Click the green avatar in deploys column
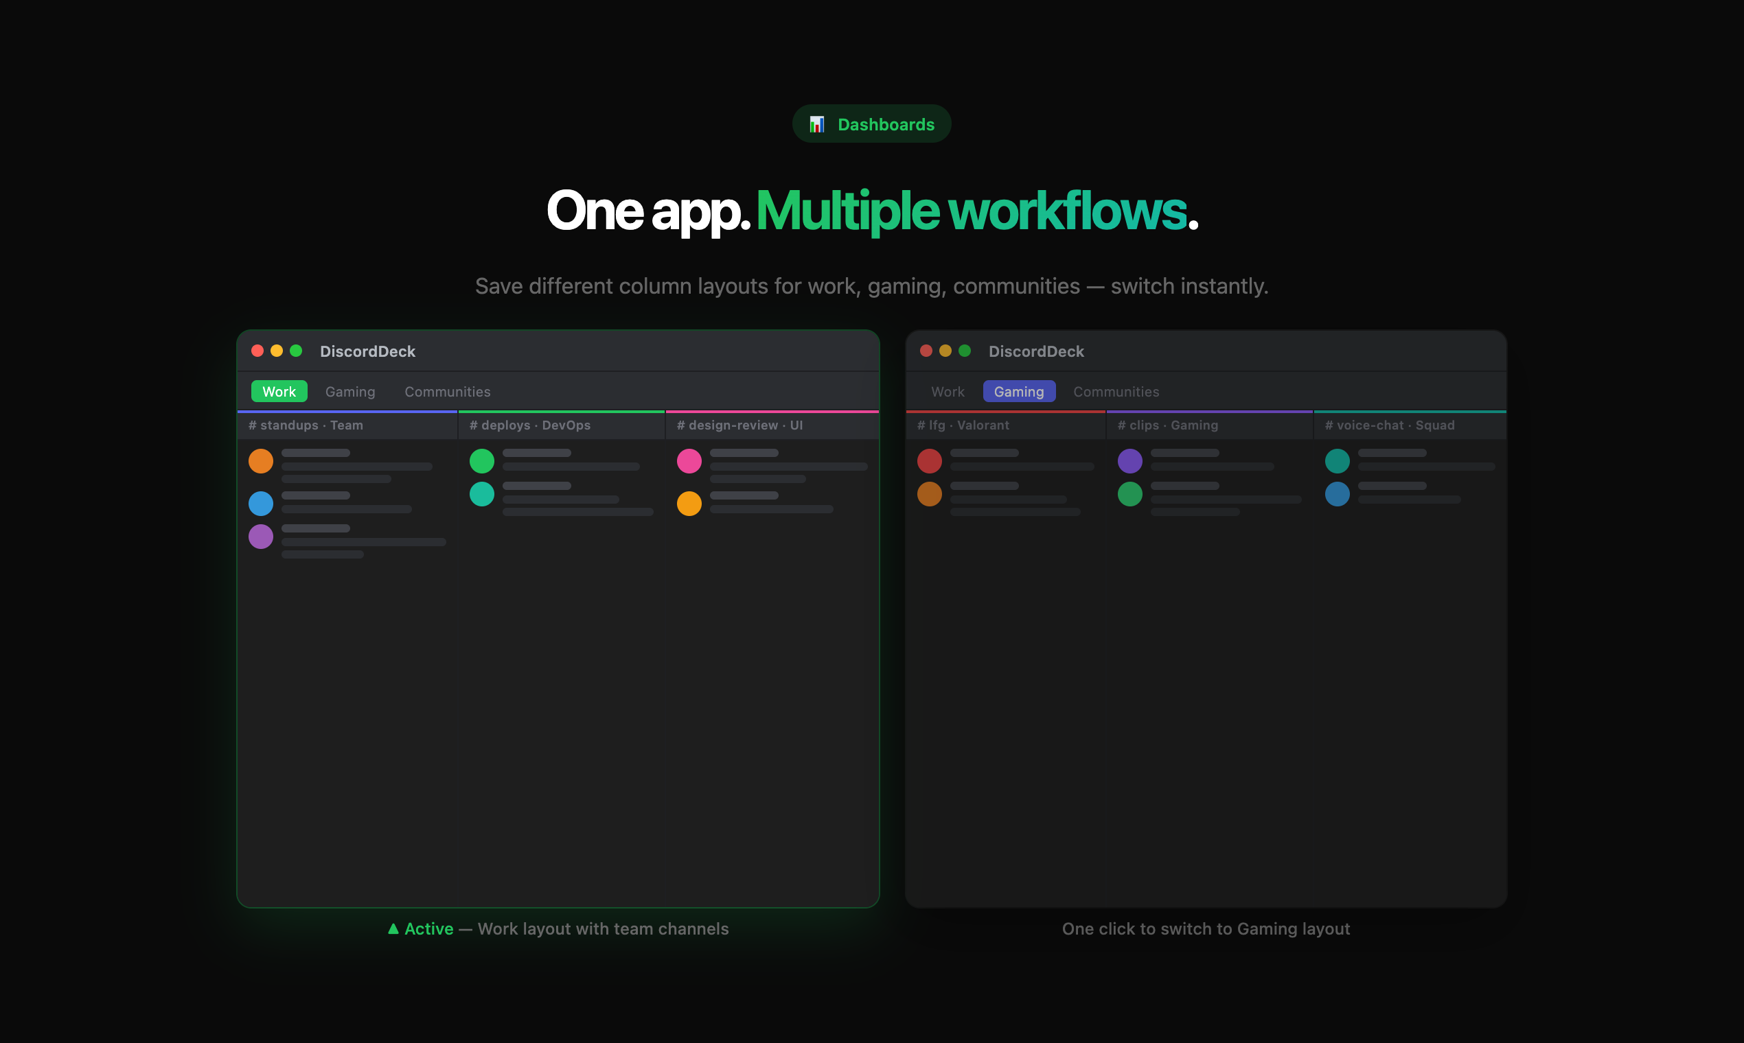This screenshot has height=1043, width=1744. 482,461
